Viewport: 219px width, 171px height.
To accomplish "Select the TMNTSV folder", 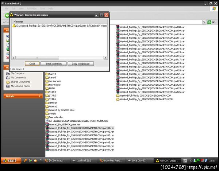I will click(51, 103).
